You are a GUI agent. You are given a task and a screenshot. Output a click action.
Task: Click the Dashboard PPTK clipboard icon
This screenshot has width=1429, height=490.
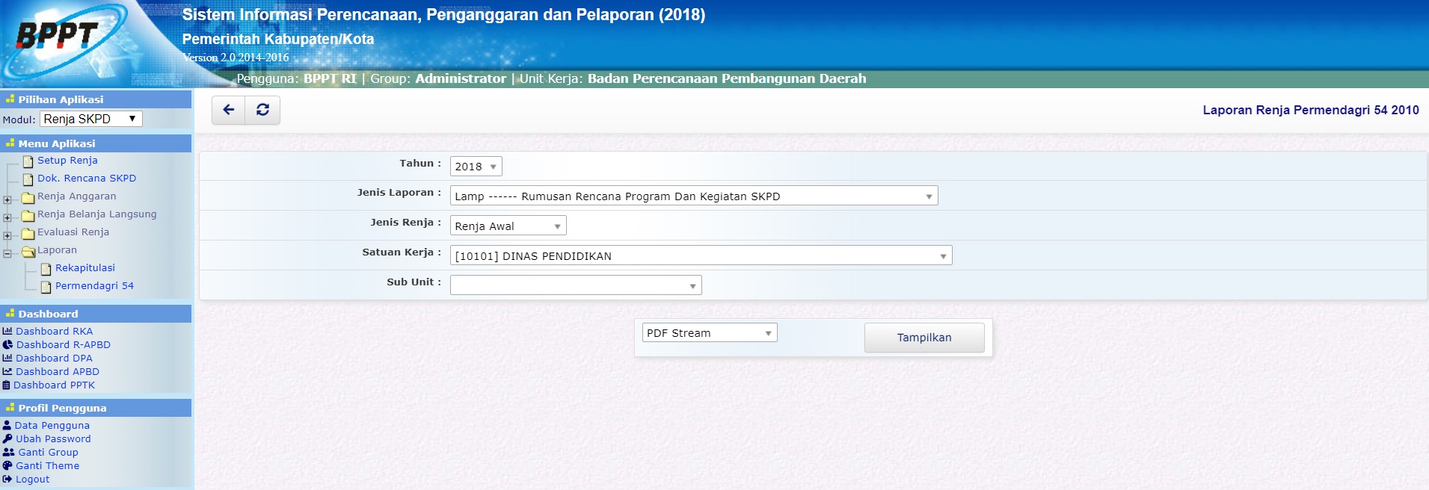(x=7, y=385)
